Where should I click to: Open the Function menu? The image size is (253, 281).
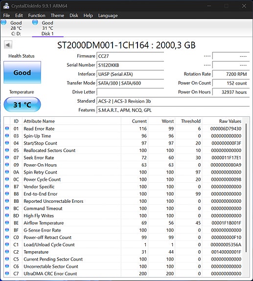pos(37,16)
